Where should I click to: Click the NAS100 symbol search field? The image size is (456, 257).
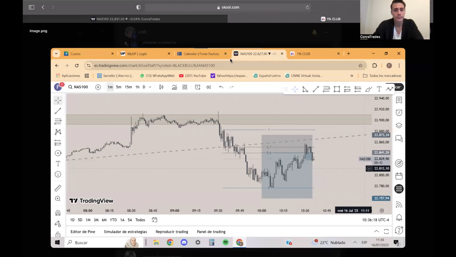coord(78,87)
